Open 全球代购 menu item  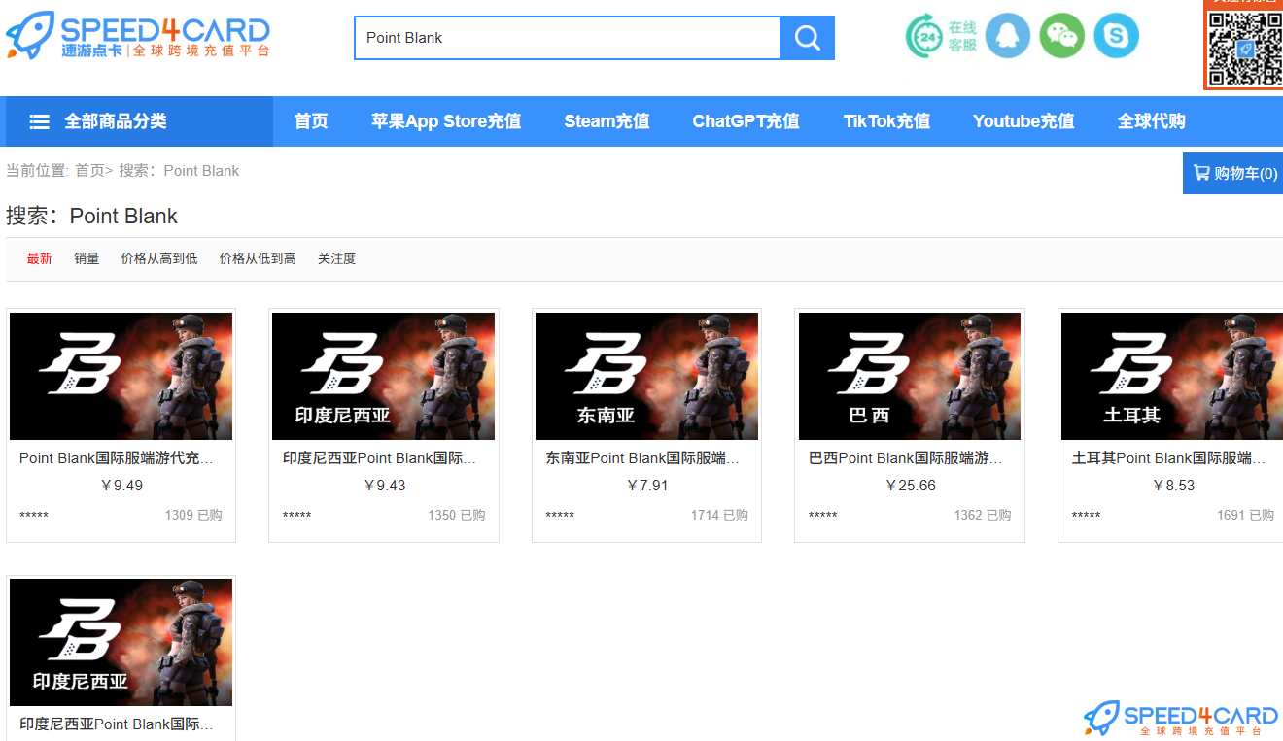coord(1151,121)
